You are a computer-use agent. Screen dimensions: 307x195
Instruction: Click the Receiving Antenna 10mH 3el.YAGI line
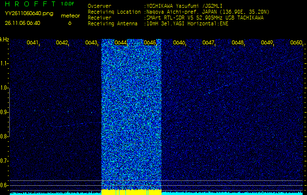point(187,24)
